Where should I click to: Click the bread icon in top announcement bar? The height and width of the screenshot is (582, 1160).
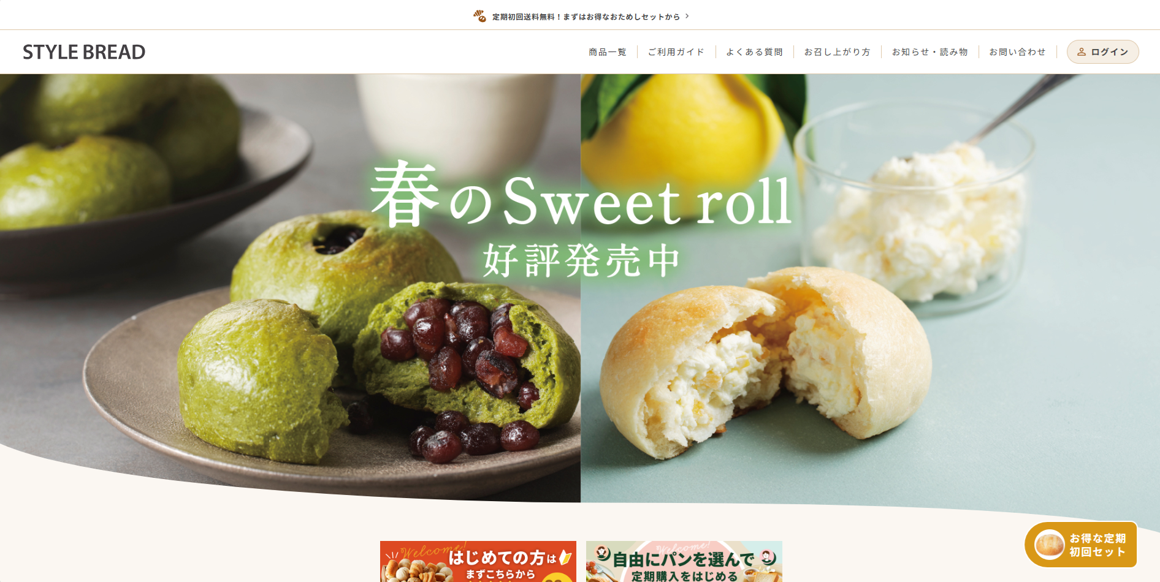click(479, 16)
